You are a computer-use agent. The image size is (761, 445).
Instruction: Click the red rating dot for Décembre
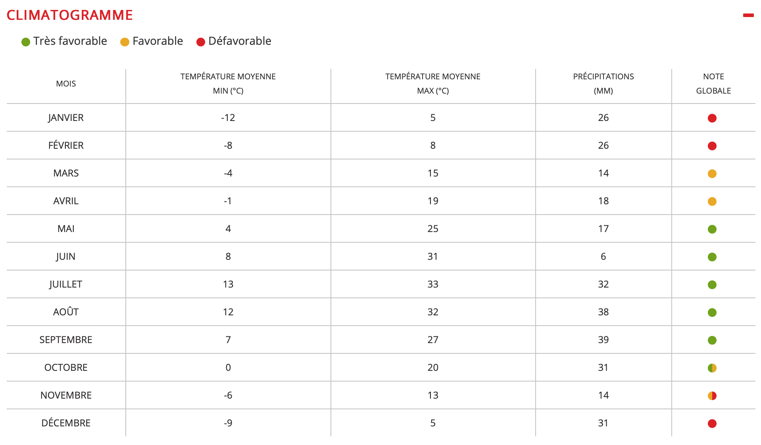tap(712, 424)
